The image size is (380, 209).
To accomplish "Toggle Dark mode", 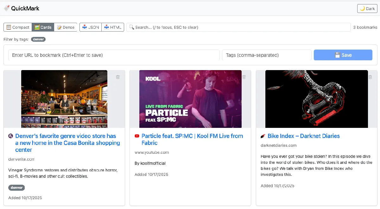I will click(367, 9).
